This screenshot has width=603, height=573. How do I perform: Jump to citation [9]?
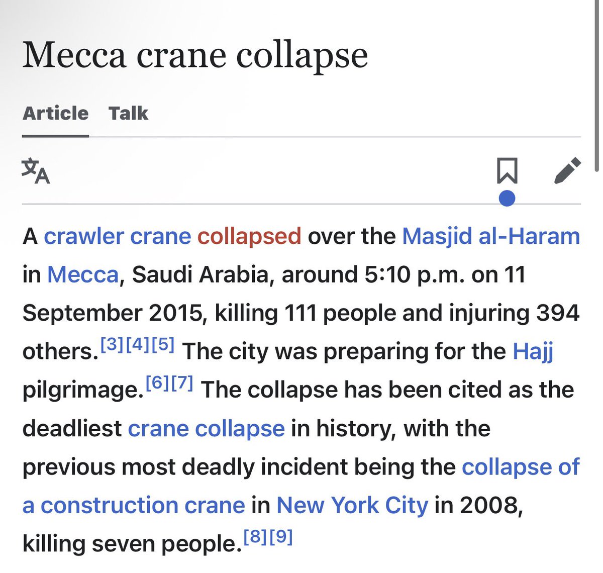[x=281, y=537]
